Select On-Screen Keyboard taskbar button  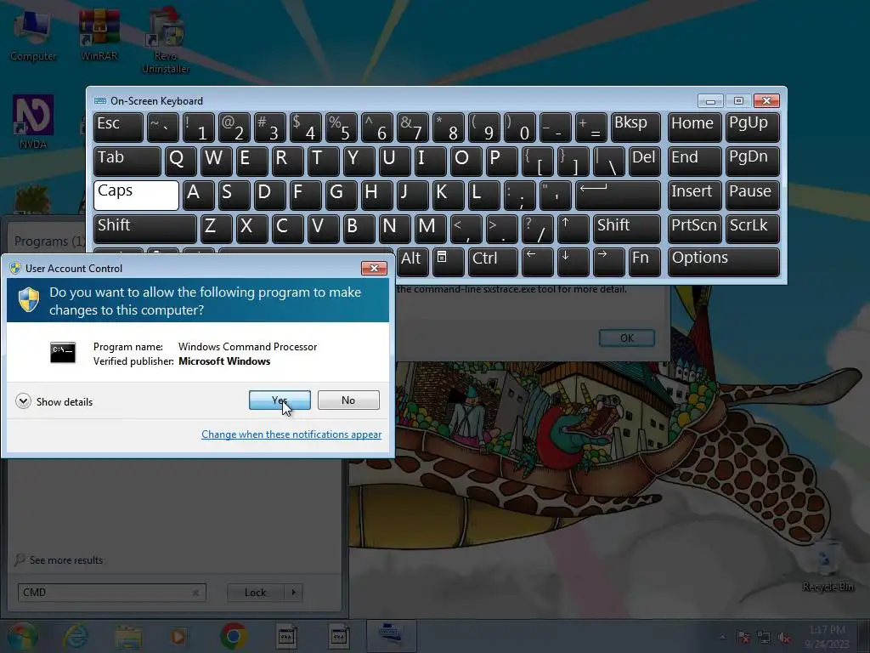point(391,636)
